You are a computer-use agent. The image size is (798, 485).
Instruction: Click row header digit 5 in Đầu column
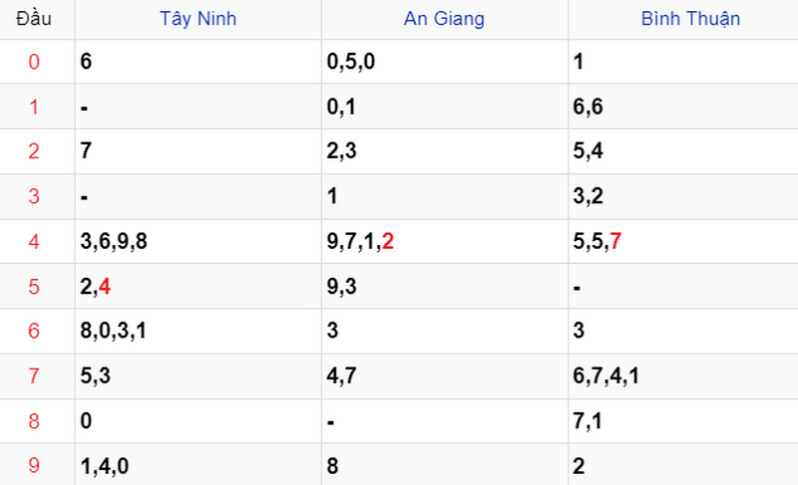[x=34, y=287]
